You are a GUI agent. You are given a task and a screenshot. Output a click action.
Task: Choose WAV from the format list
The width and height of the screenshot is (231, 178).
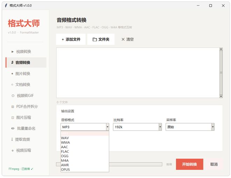coord(85,138)
